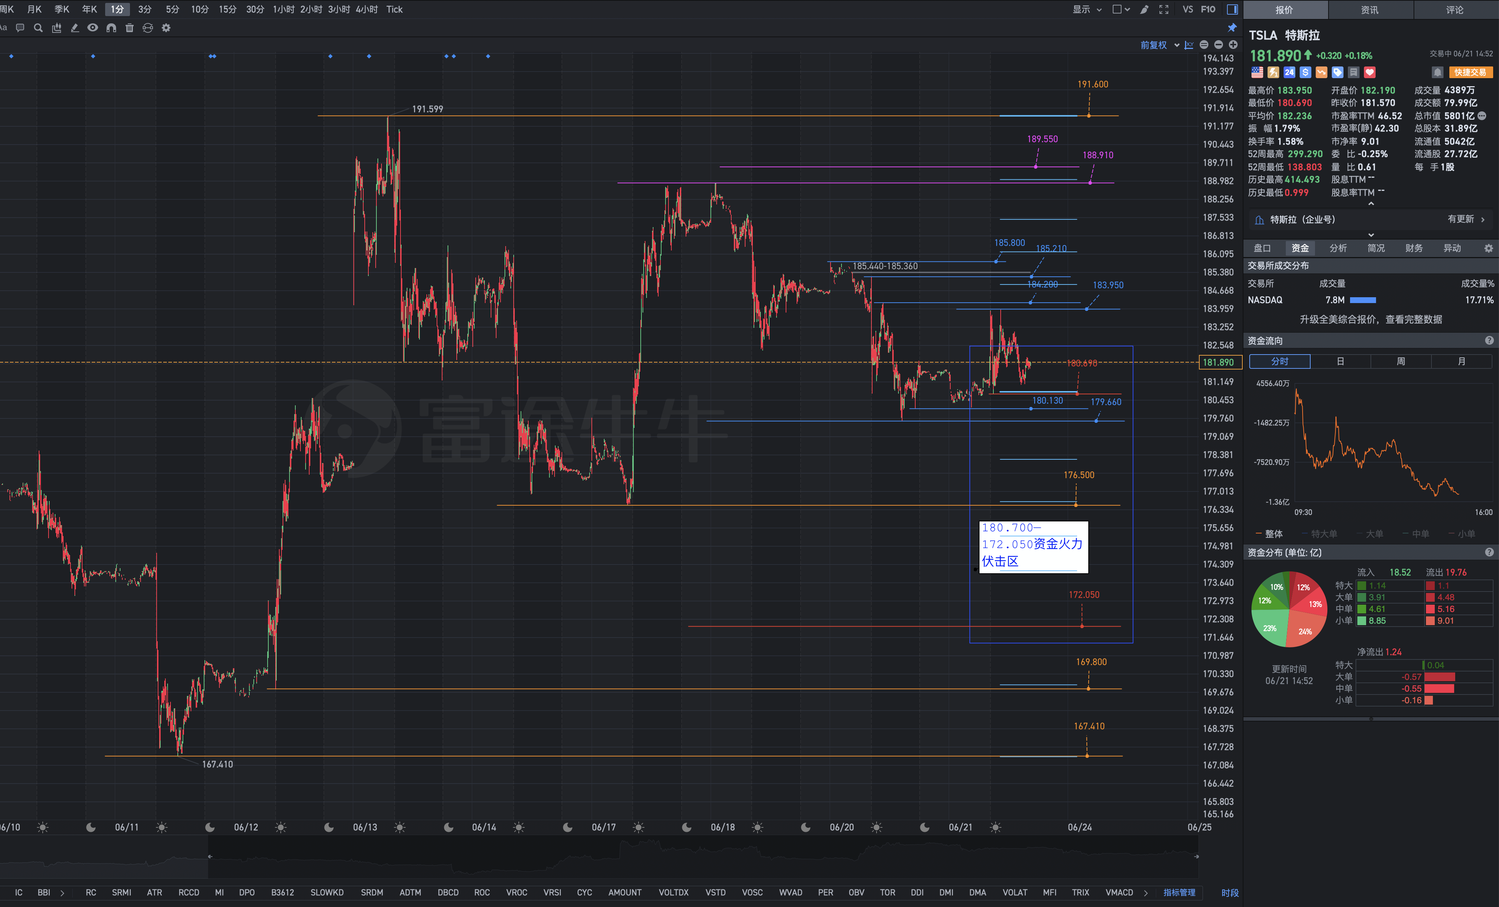Click the 时段 session button
The height and width of the screenshot is (907, 1499).
coord(1230,893)
